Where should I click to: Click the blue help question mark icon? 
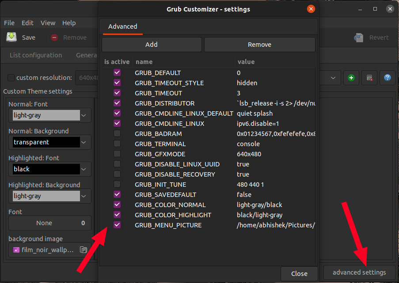[x=388, y=78]
